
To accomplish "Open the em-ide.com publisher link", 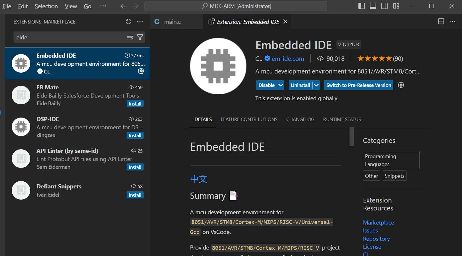I will point(288,58).
